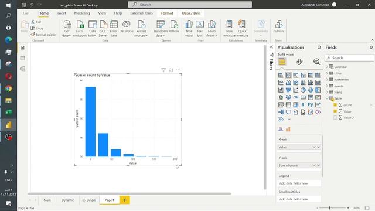Expand the loans table in Fields

[x=327, y=92]
